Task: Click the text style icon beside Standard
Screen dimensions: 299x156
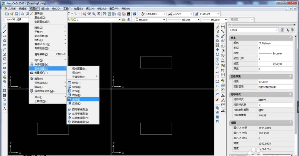Action: pos(143,14)
